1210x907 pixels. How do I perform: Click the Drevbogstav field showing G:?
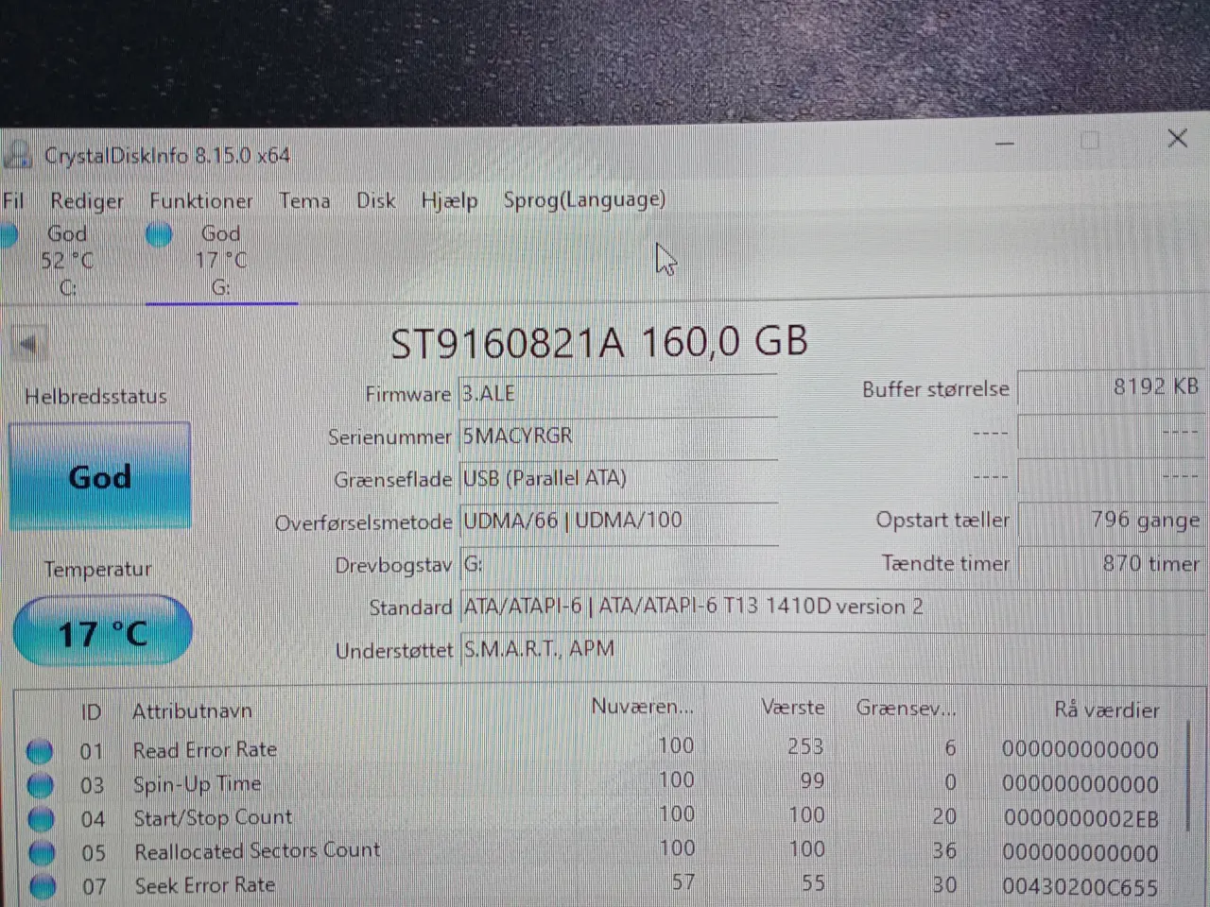[618, 564]
